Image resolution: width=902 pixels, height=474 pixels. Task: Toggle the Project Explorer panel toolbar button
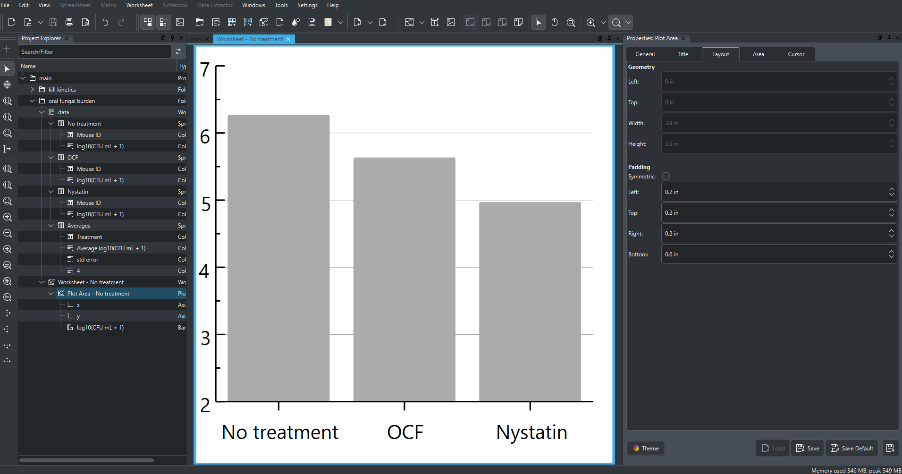pyautogui.click(x=148, y=22)
